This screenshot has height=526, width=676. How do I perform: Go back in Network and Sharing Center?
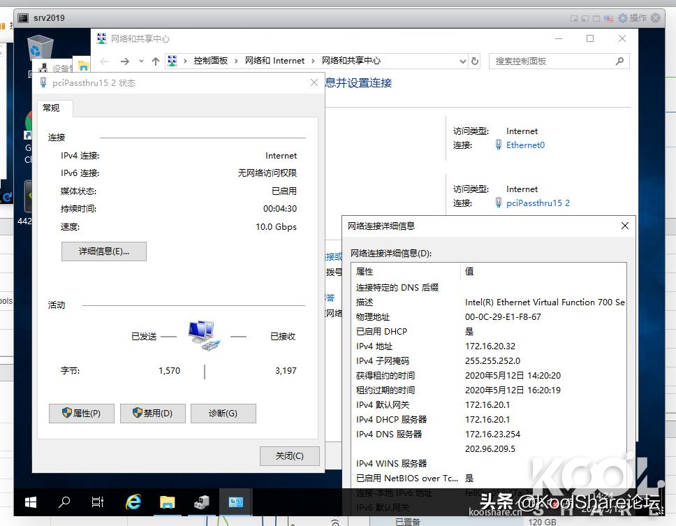pyautogui.click(x=103, y=61)
